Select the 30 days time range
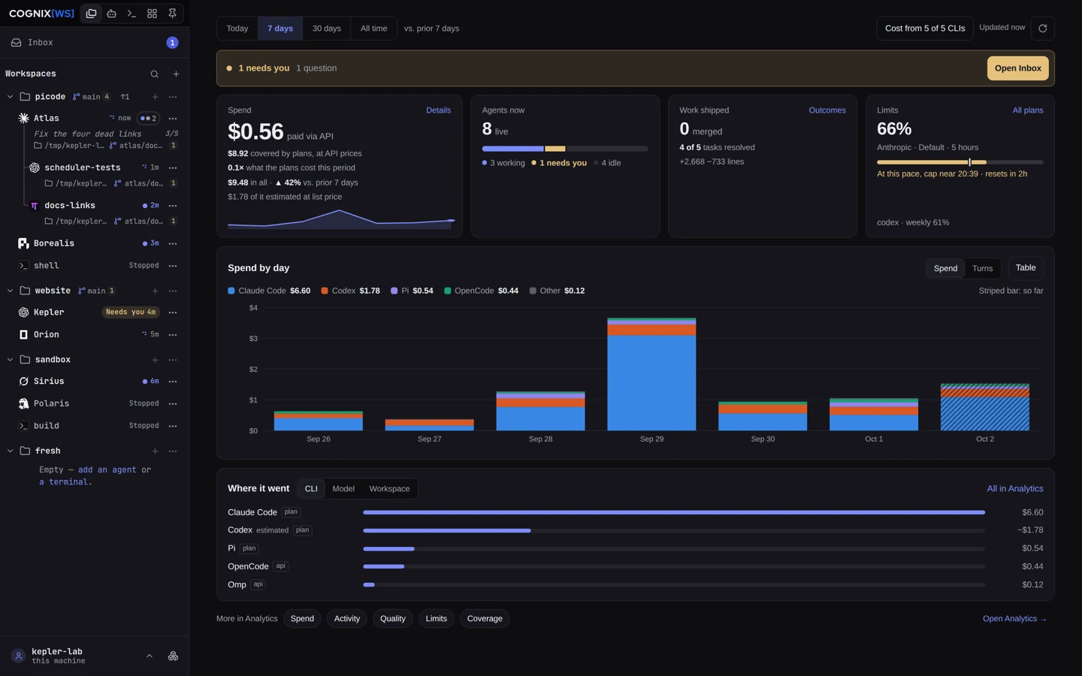 (326, 29)
